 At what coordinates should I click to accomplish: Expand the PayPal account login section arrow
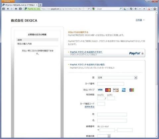(69, 52)
